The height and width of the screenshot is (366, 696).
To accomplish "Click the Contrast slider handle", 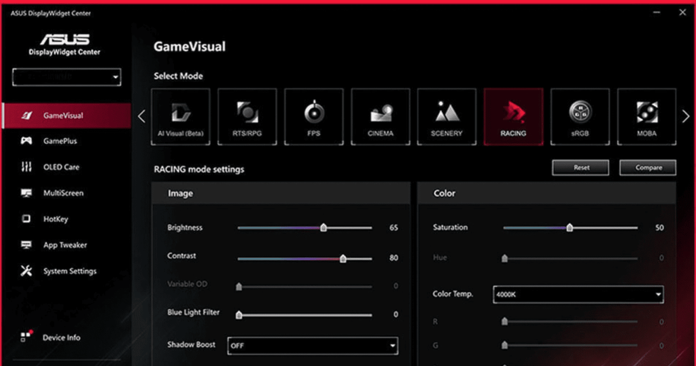I will click(343, 258).
